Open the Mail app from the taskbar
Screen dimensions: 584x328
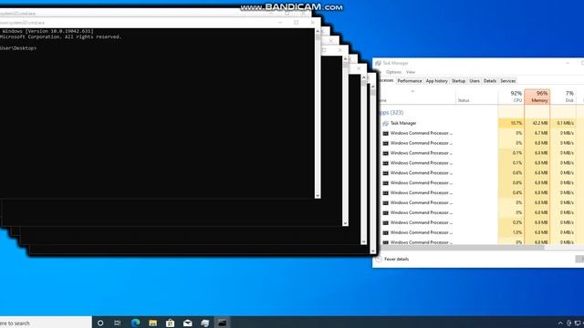pos(188,323)
